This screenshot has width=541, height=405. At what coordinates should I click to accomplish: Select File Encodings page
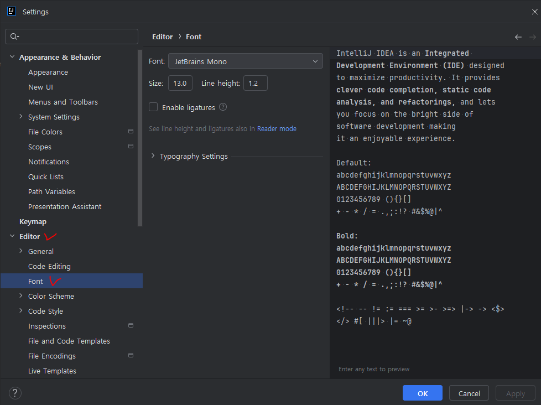point(52,356)
